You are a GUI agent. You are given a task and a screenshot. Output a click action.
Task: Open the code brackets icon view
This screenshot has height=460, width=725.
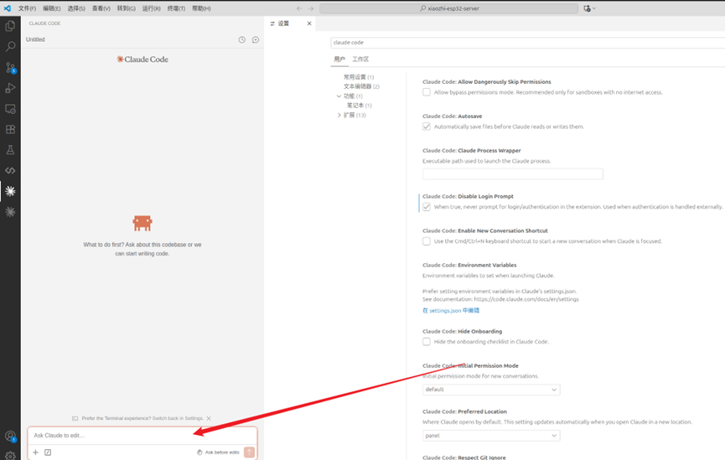pos(10,171)
